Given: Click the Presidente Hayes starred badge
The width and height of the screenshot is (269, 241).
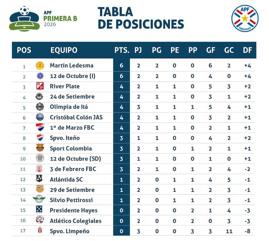Looking at the screenshot, I should (x=40, y=210).
